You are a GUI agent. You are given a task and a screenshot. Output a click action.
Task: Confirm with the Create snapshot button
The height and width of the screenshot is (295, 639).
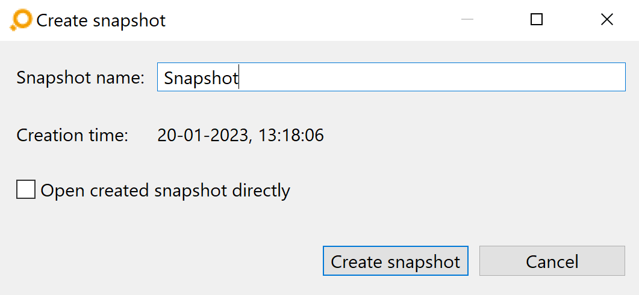[x=395, y=261]
